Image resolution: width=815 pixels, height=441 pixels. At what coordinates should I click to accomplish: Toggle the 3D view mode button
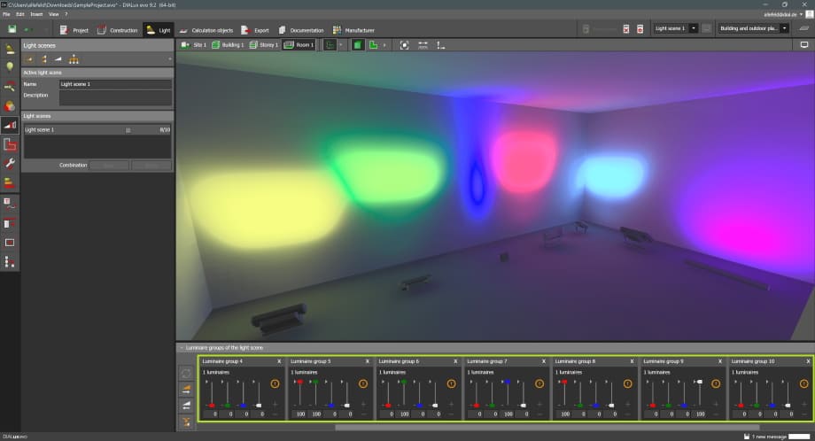[x=358, y=44]
